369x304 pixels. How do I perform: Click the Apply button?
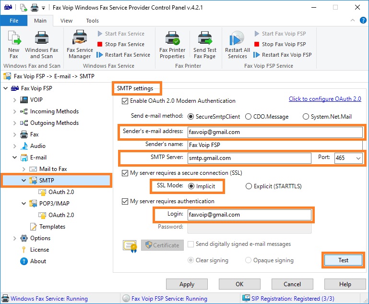[x=187, y=284]
